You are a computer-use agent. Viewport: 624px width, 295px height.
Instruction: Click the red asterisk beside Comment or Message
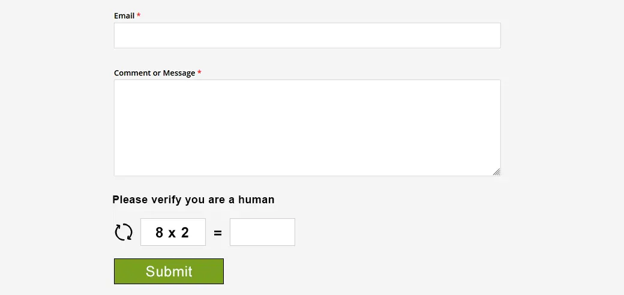click(x=199, y=73)
